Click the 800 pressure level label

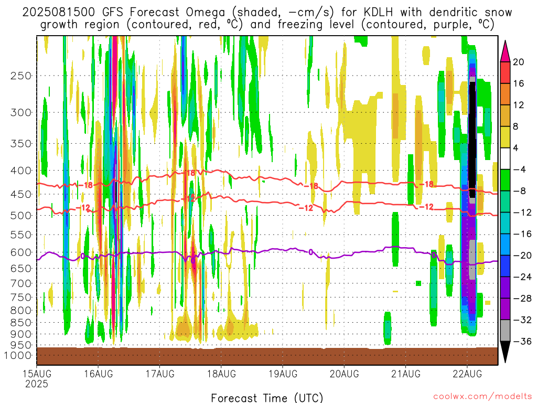pyautogui.click(x=21, y=311)
